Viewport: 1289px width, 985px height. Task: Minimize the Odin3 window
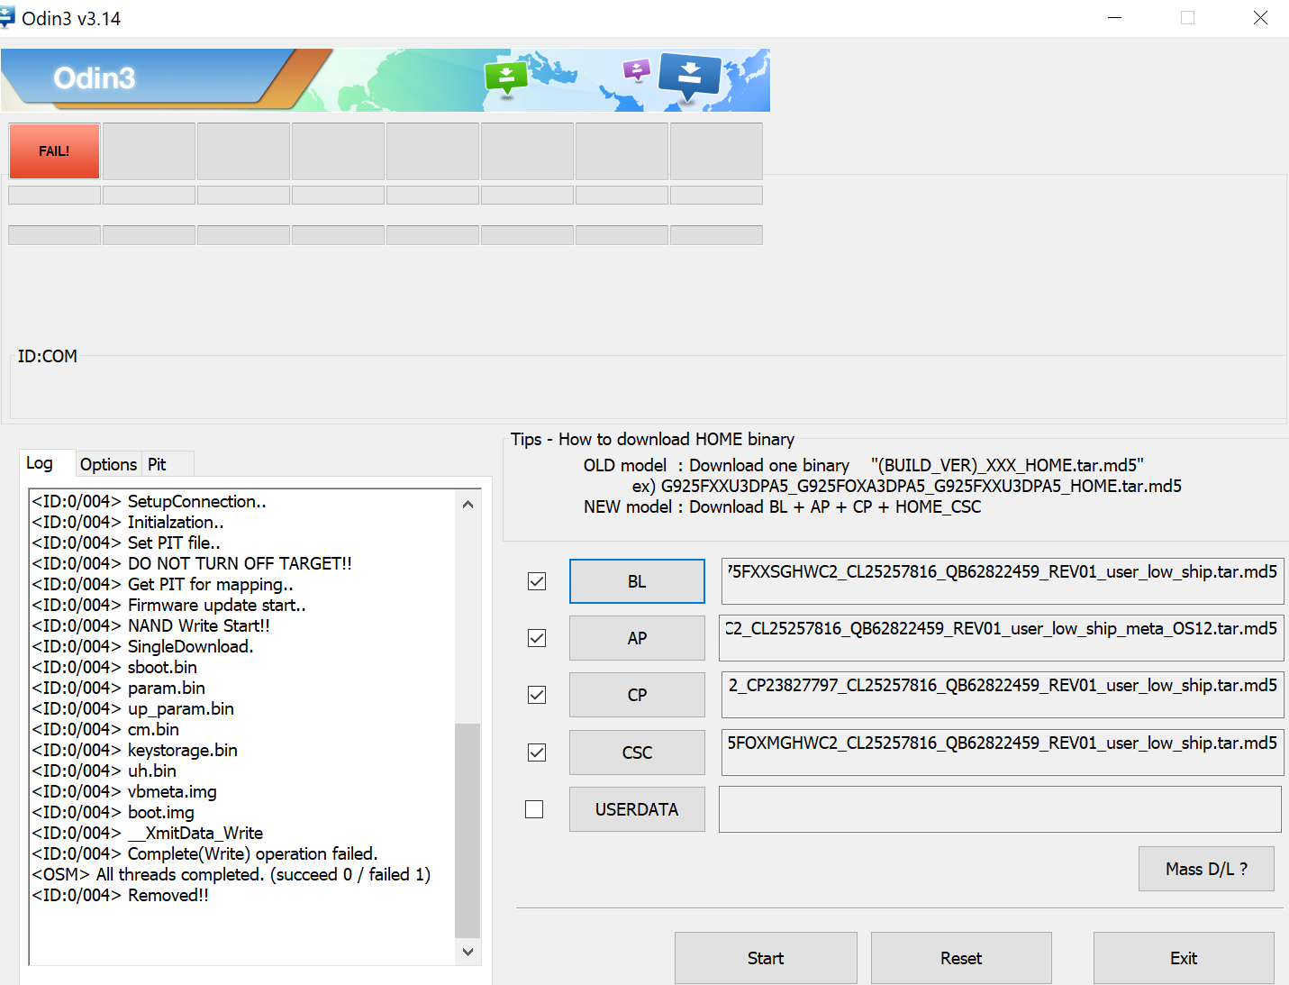click(1114, 18)
